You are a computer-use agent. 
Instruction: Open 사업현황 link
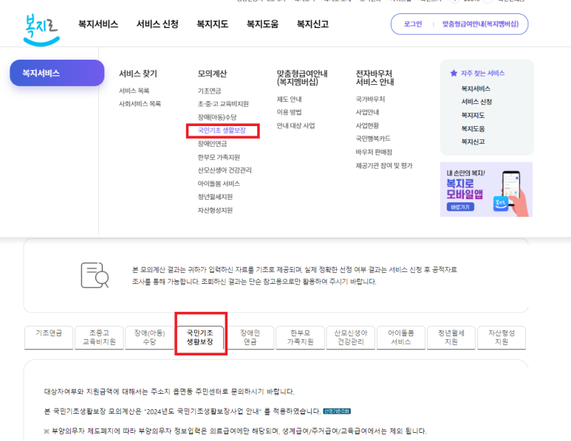(x=367, y=125)
